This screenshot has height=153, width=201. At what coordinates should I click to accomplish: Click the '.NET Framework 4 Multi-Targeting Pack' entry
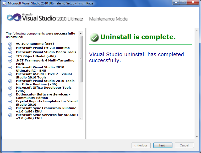(x=45, y=62)
